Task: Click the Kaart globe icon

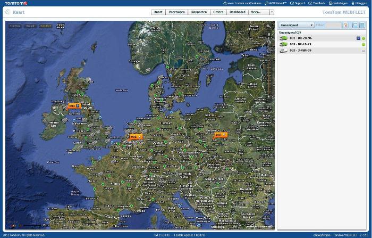Action: [8, 12]
